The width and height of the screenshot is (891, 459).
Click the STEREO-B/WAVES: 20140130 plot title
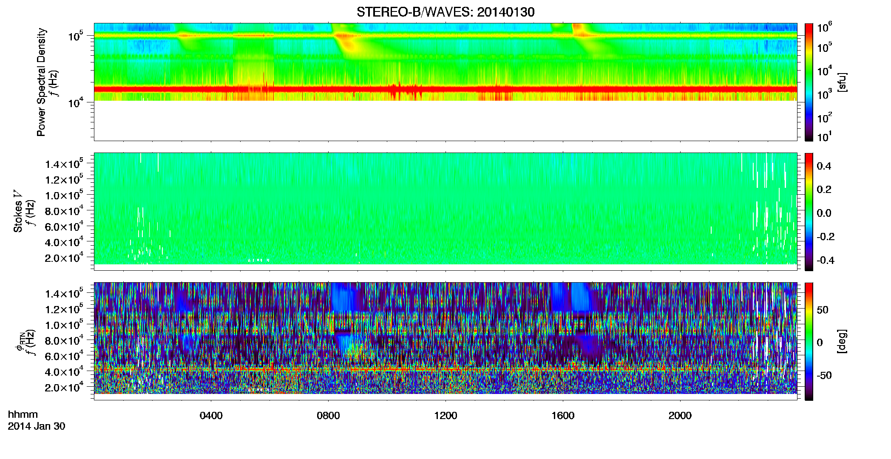(445, 12)
